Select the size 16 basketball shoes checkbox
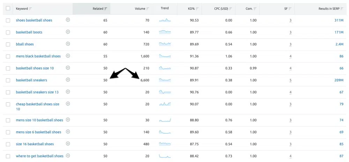This screenshot has width=349, height=162. tap(8, 144)
